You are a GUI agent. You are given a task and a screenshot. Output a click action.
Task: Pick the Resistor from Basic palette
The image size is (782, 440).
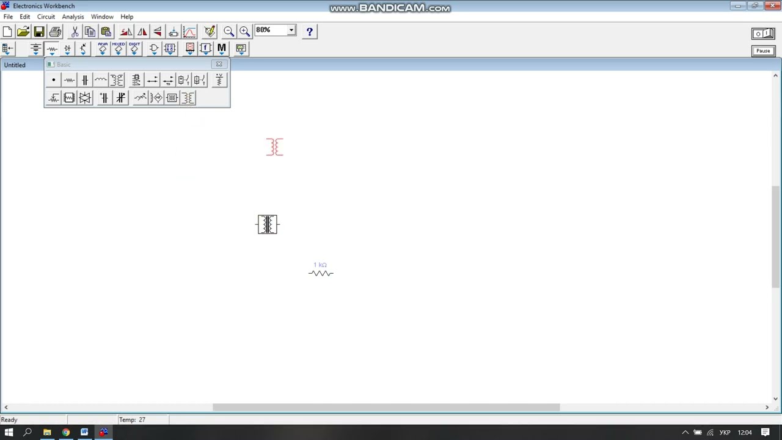(69, 80)
